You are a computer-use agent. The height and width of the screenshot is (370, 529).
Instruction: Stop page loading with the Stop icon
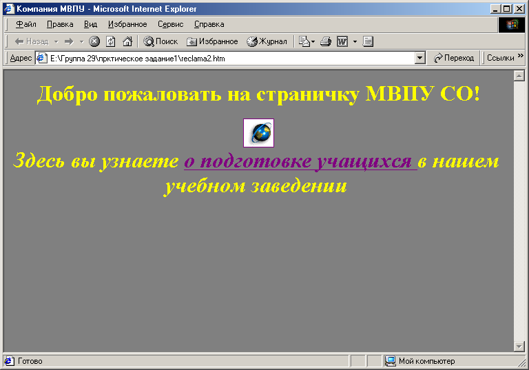pyautogui.click(x=94, y=41)
